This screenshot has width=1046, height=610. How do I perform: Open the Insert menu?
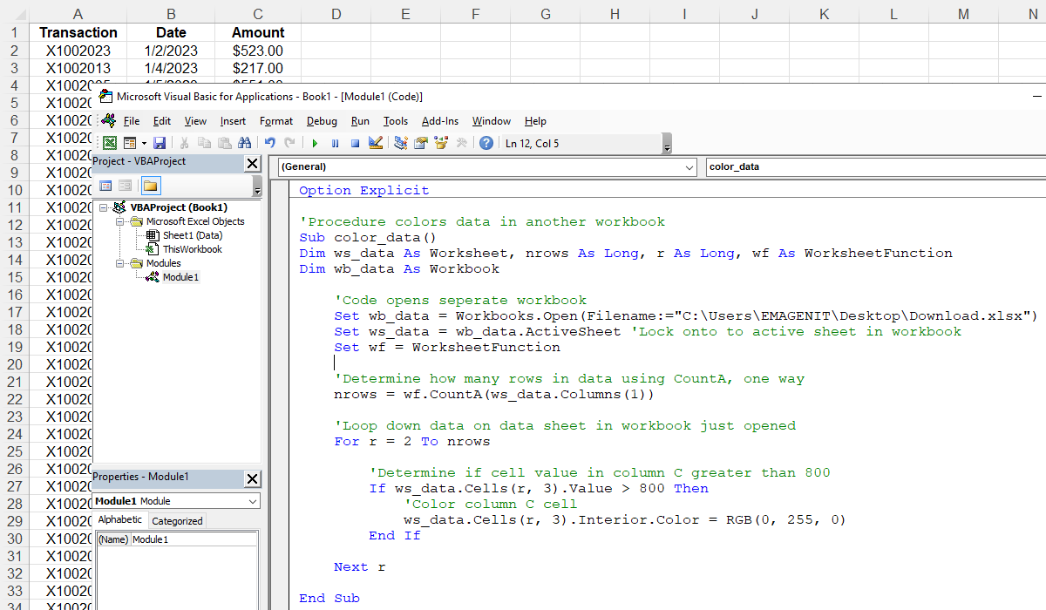point(233,121)
